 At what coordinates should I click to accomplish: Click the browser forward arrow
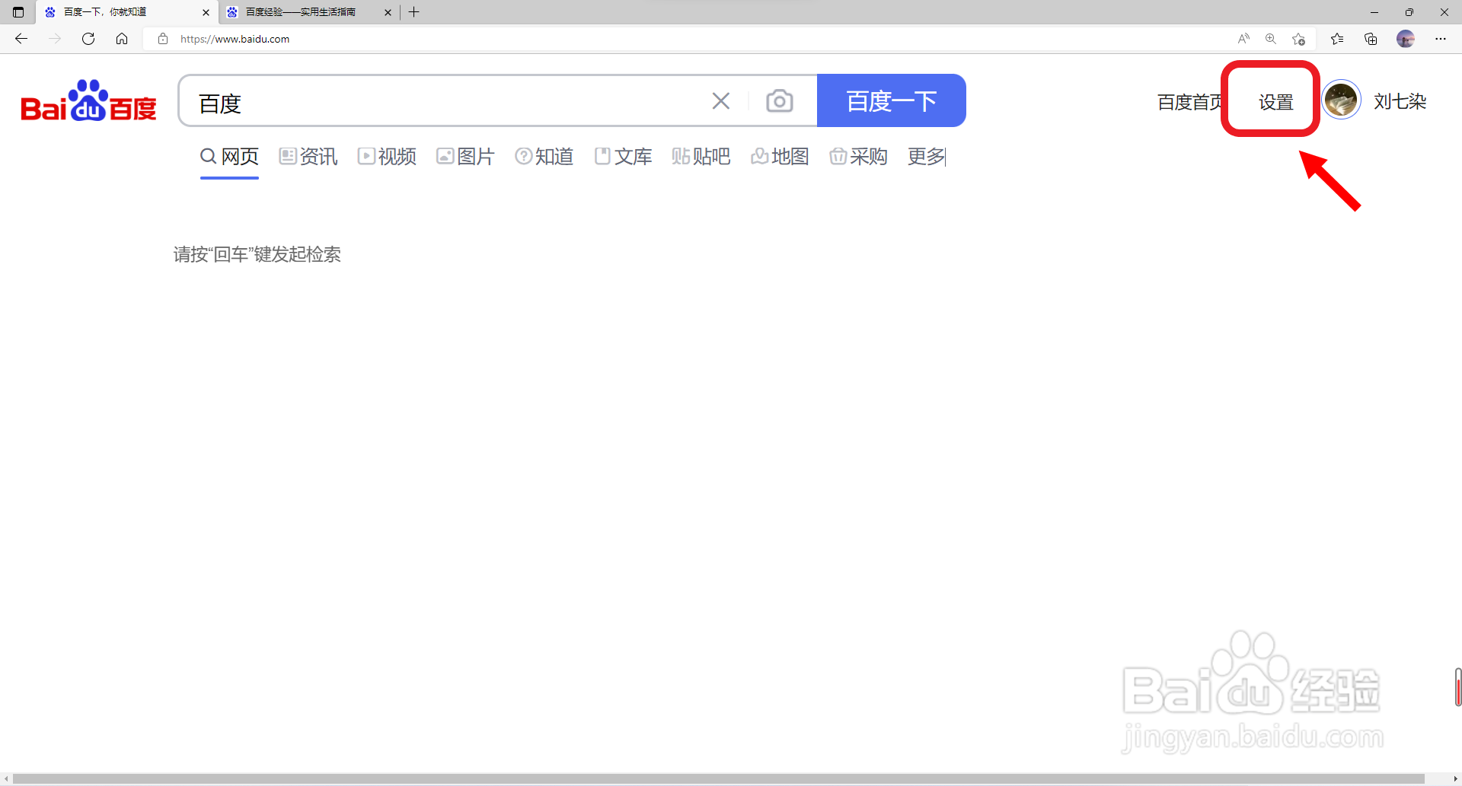[55, 39]
